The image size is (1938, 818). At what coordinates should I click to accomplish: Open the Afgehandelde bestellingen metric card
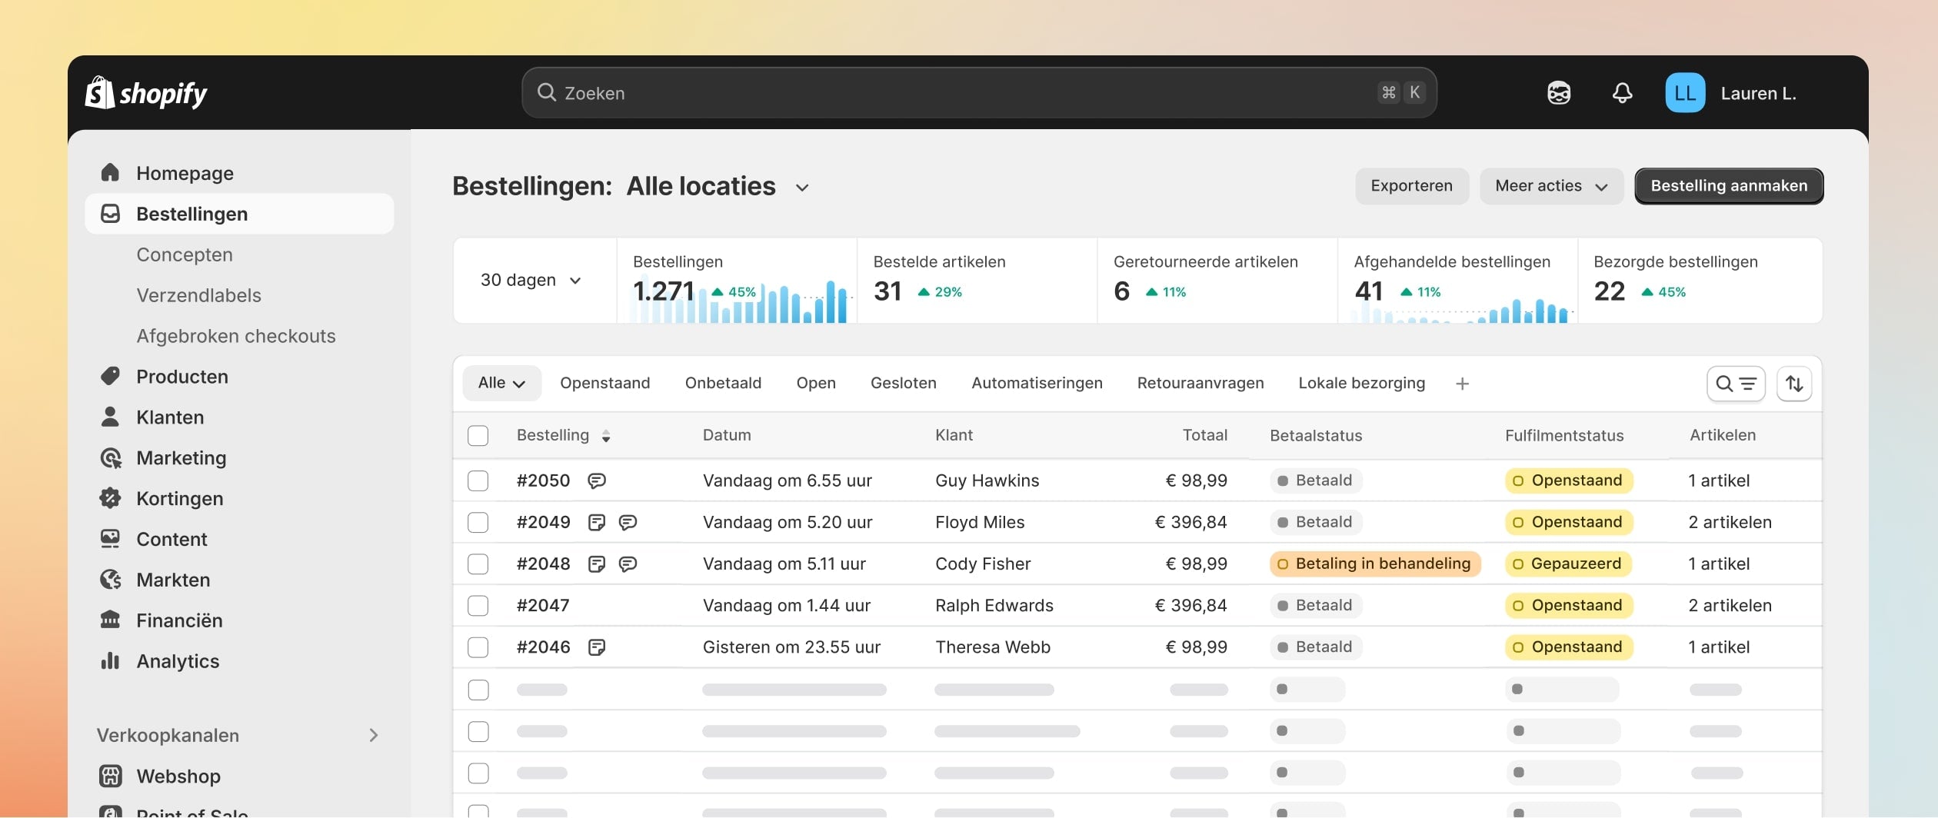(1457, 281)
